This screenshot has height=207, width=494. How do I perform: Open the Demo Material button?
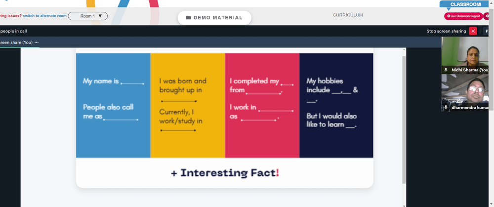pos(214,18)
